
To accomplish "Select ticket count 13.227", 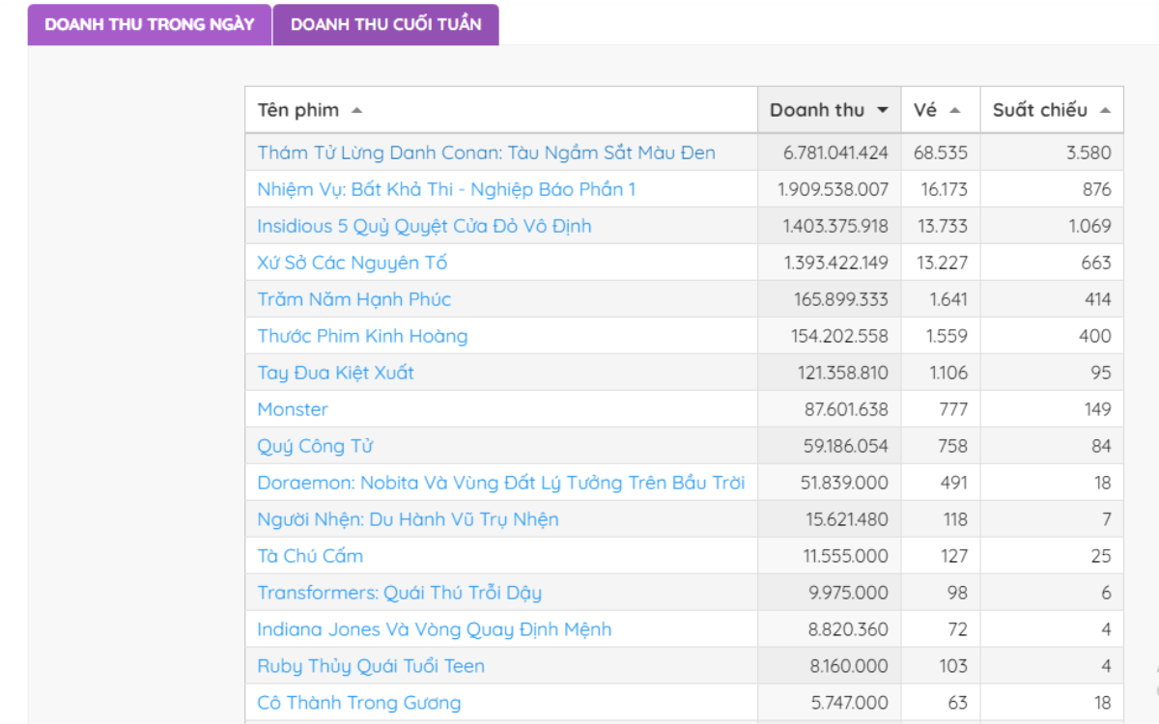I will coord(943,263).
